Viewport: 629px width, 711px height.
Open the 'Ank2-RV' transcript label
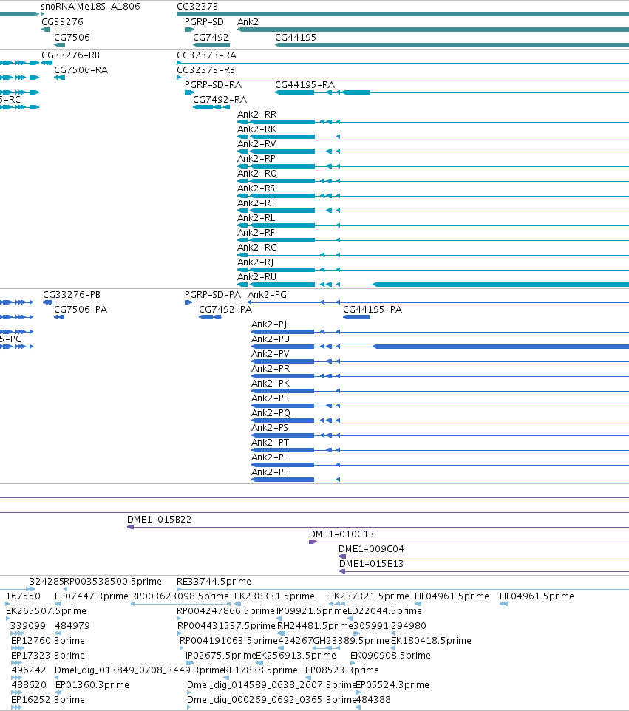[x=256, y=143]
